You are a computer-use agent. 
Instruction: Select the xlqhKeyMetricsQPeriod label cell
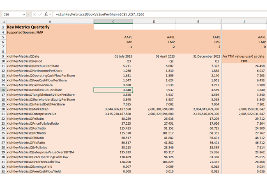click(x=50, y=61)
